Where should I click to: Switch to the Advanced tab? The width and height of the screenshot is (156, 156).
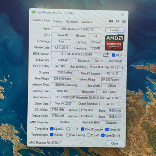coord(72,22)
